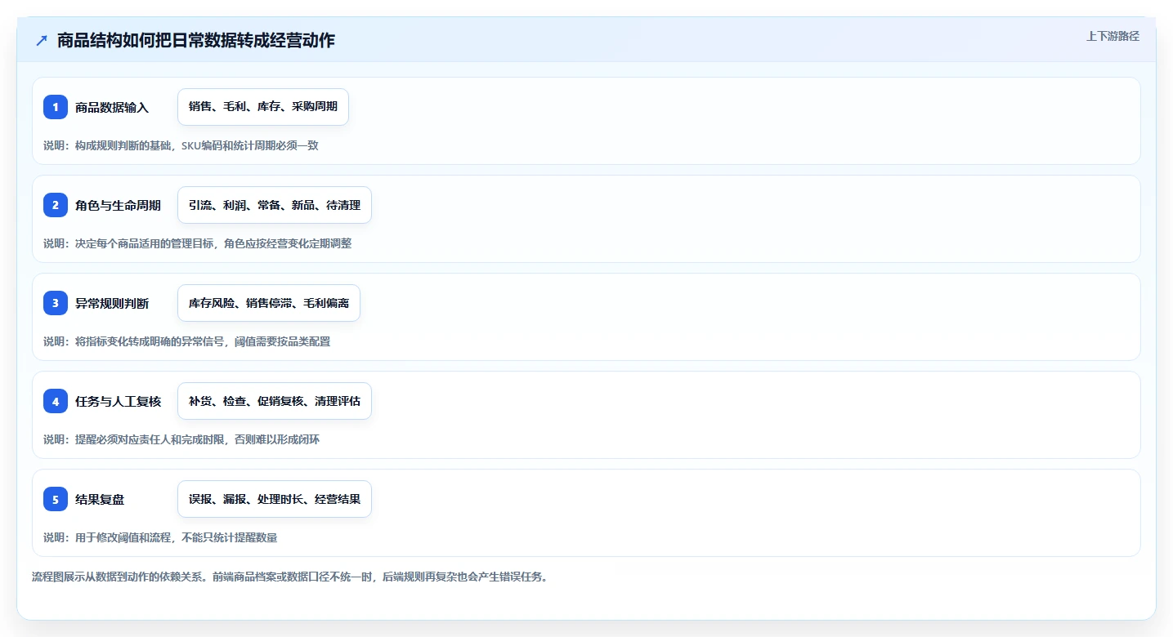The image size is (1173, 637).
Task: Click the title 商品结构如何把日常数据转成经营动作
Action: (196, 40)
